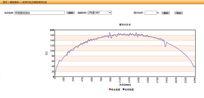Click the 2390 tick on height axis
Viewport: 204px width, 98px height.
coord(194,80)
